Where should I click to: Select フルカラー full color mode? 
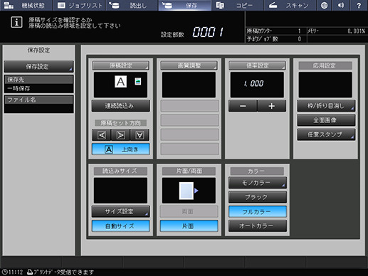click(258, 212)
